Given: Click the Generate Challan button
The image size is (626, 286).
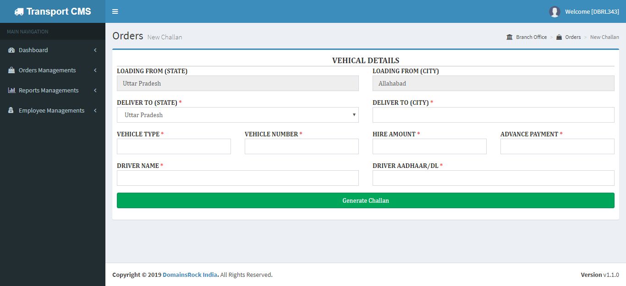Looking at the screenshot, I should click(366, 200).
